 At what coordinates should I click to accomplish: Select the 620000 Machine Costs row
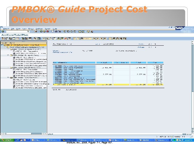pos(74,74)
